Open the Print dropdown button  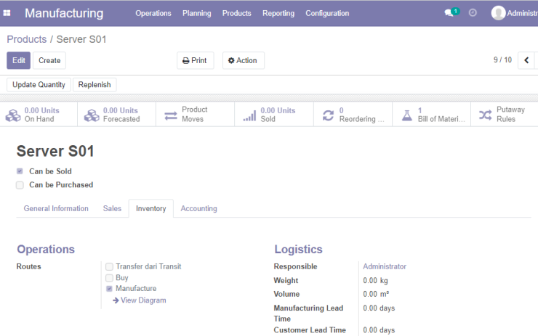196,60
